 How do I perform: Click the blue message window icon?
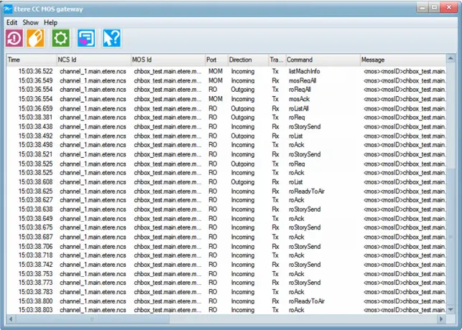86,38
